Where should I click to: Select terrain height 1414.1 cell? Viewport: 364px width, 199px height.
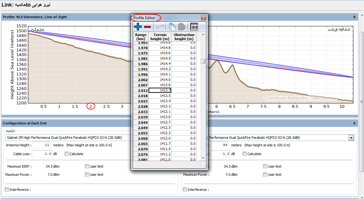tap(160, 74)
